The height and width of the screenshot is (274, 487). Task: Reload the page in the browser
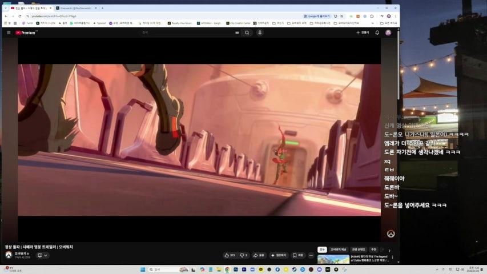19,16
